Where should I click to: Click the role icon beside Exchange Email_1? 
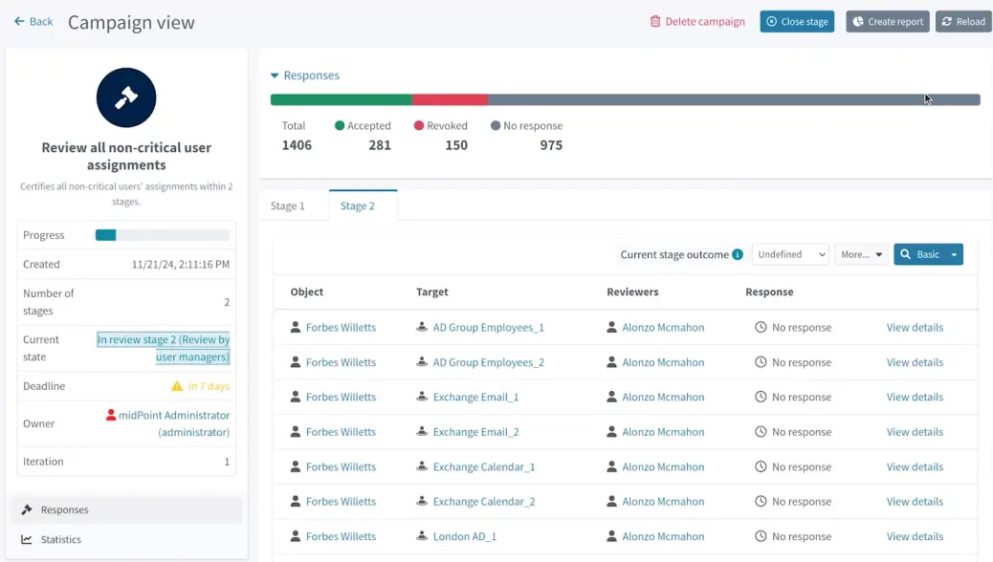[x=422, y=398]
